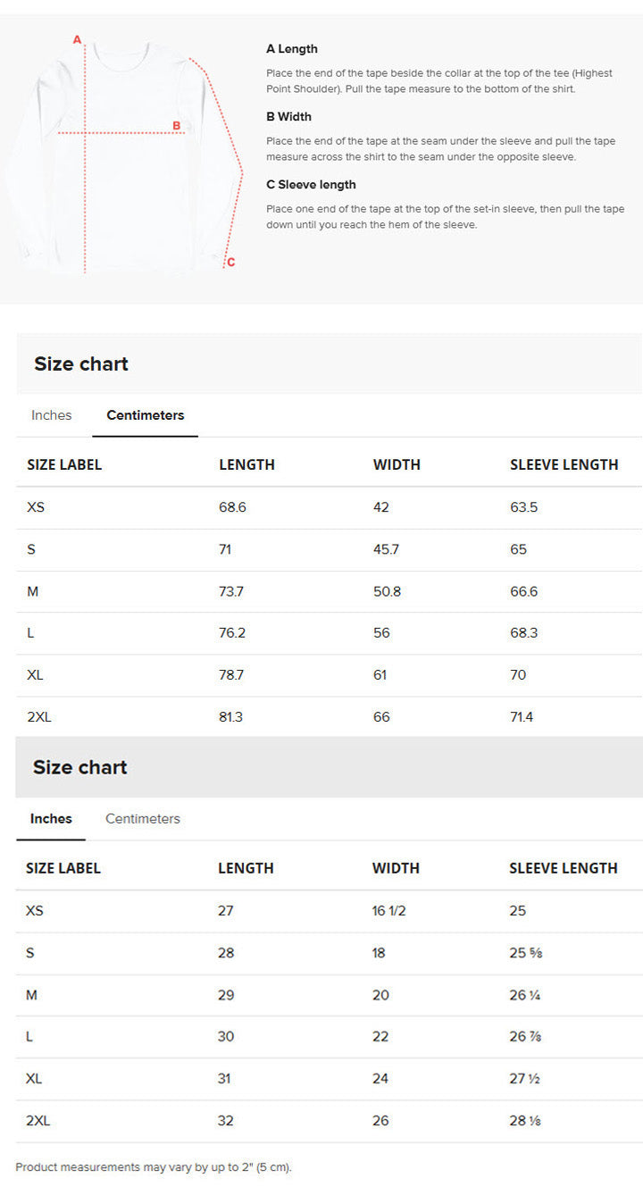Click the bold, underlined Inches tab
The image size is (643, 1195).
pyautogui.click(x=51, y=819)
